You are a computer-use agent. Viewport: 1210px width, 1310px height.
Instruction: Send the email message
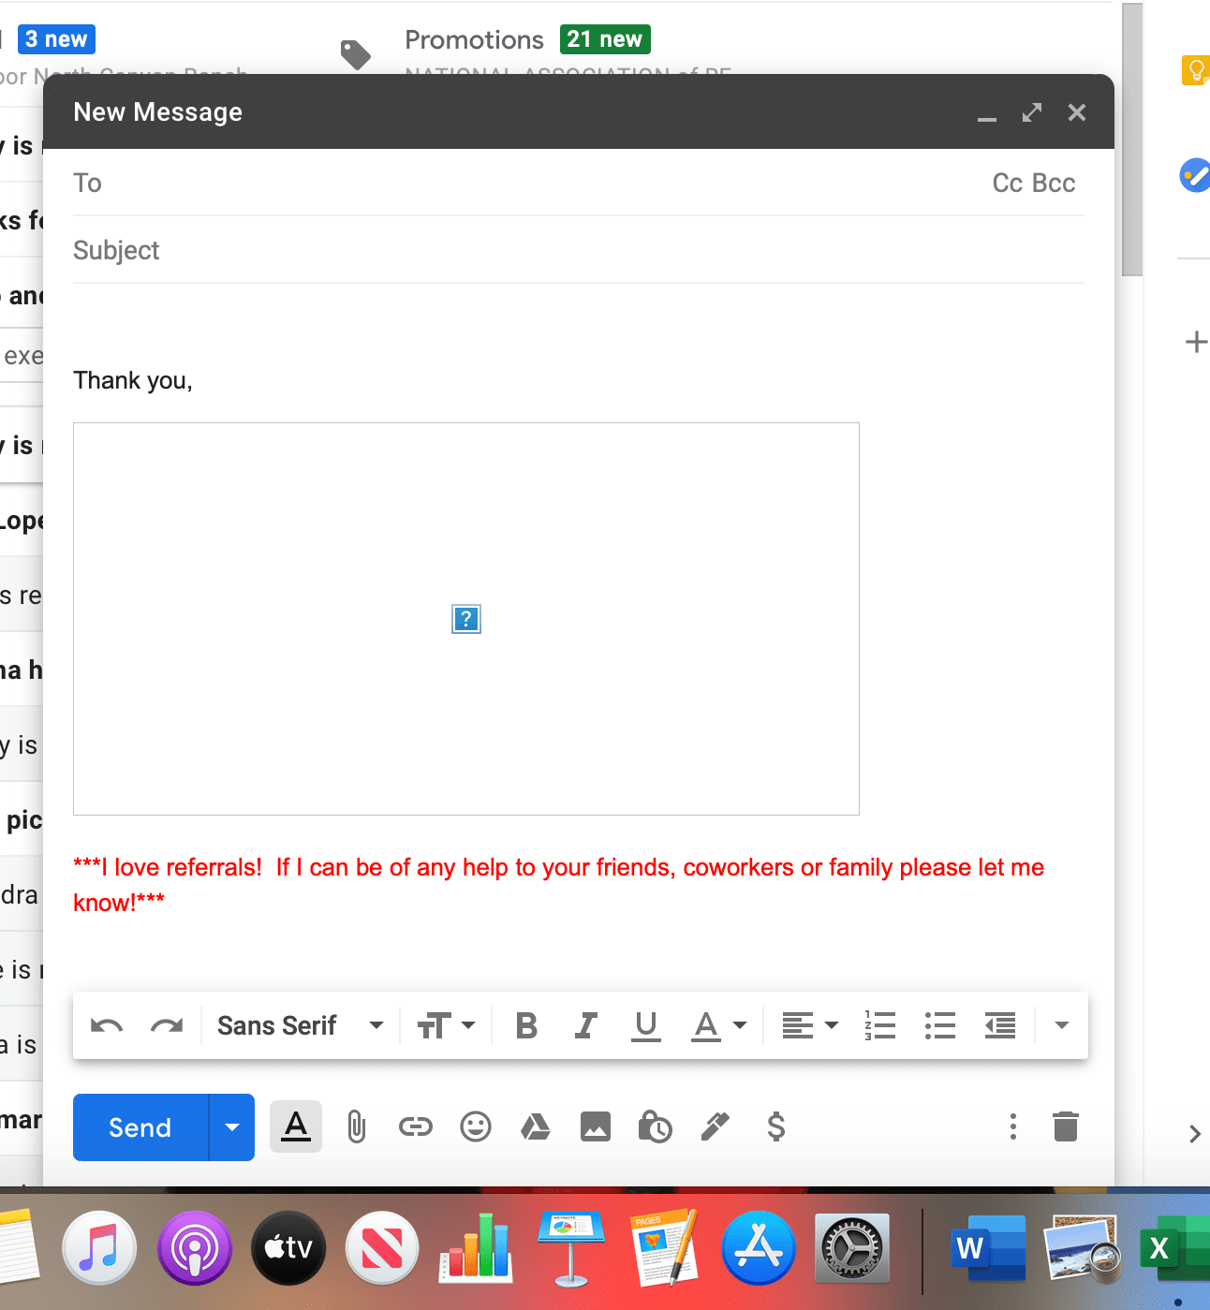(139, 1126)
